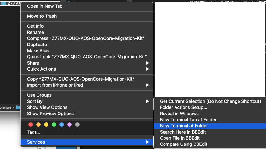Expand the Sort By submenu
The width and height of the screenshot is (266, 149).
(x=87, y=101)
